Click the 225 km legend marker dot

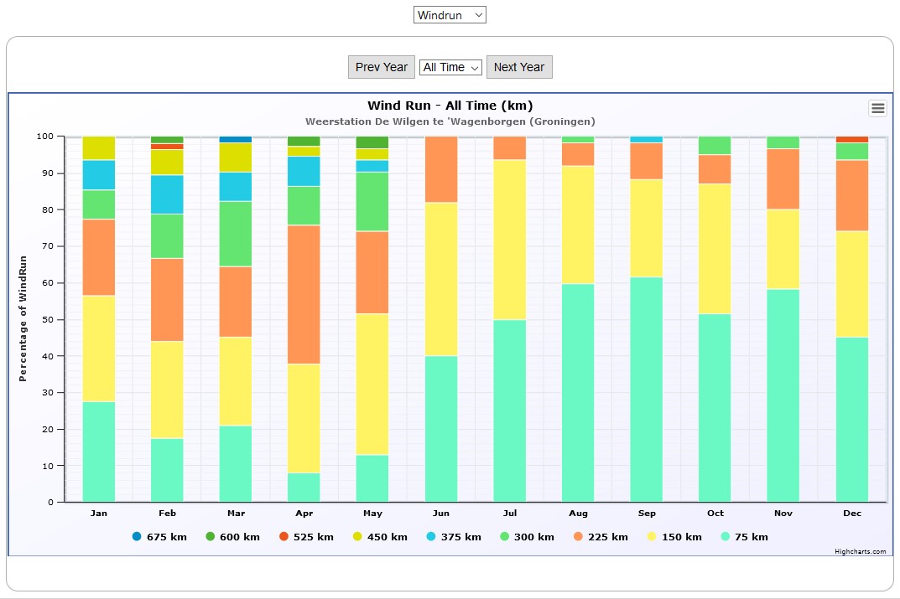[x=579, y=537]
